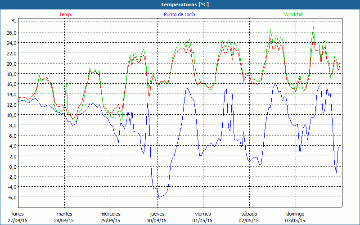Select the martes day label

[64, 214]
